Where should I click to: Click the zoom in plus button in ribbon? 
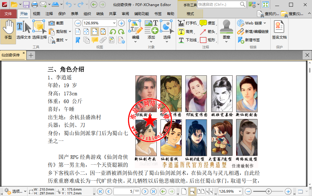[121, 23]
